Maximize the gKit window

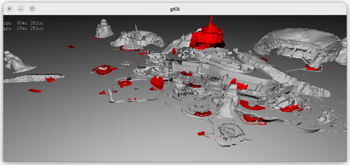pos(32,9)
